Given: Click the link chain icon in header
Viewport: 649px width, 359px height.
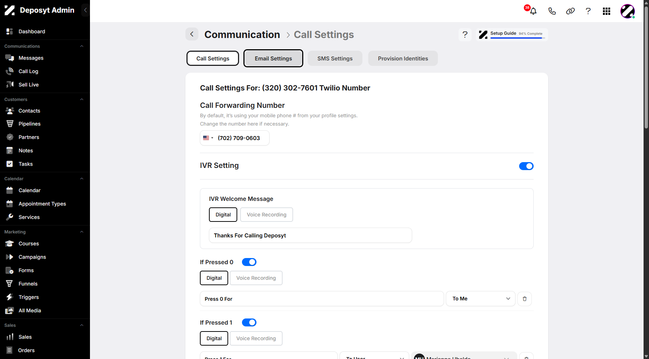Looking at the screenshot, I should (x=570, y=11).
